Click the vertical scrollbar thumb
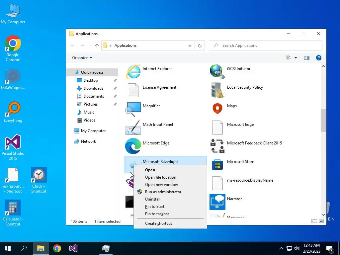The width and height of the screenshot is (340, 255). pyautogui.click(x=323, y=120)
